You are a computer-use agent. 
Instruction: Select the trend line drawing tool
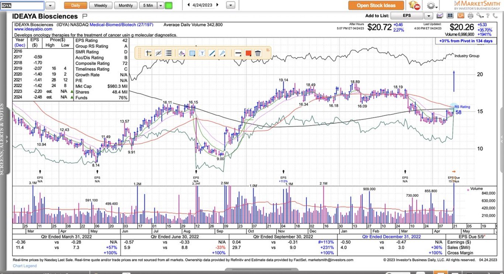212,53
